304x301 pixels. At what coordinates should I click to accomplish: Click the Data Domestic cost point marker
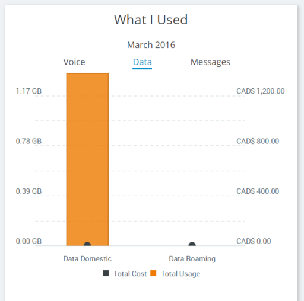tap(87, 244)
